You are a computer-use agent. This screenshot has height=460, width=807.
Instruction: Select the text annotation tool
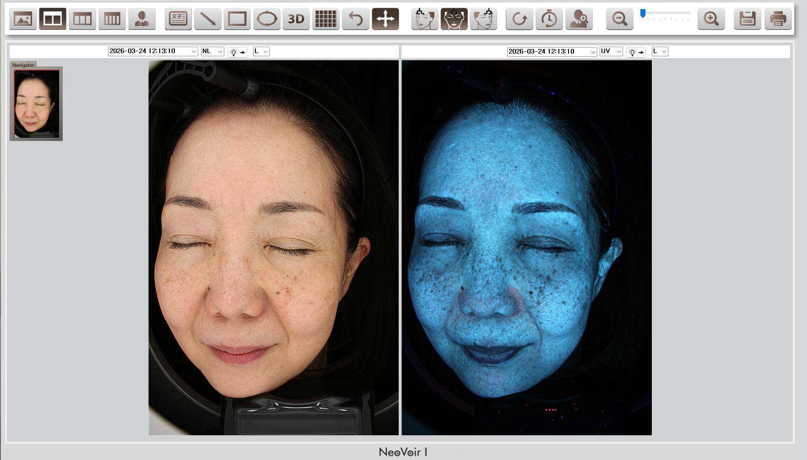click(x=178, y=19)
